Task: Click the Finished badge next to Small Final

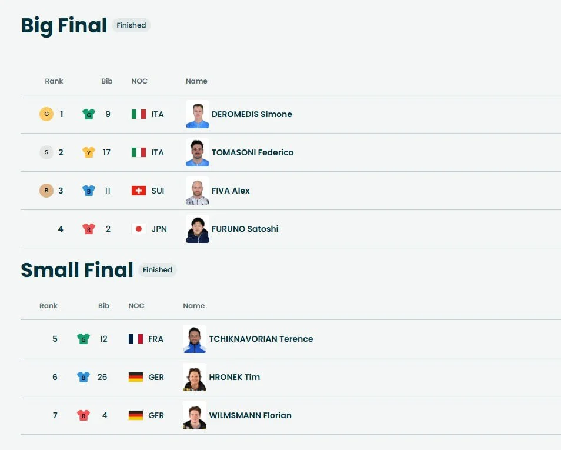Action: [x=158, y=270]
